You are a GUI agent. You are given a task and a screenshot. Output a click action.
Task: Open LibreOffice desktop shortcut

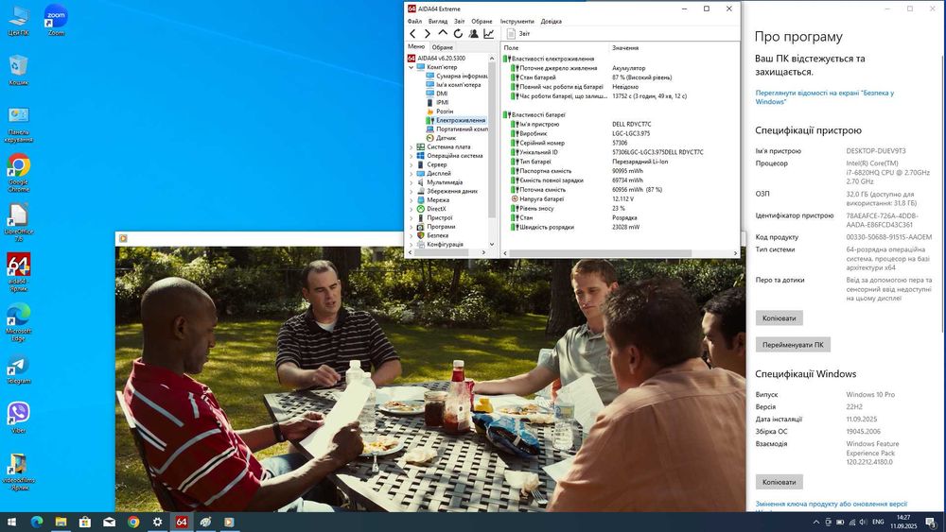coord(18,223)
